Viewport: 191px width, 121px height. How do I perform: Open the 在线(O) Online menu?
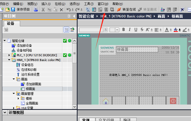[x=60, y=4]
